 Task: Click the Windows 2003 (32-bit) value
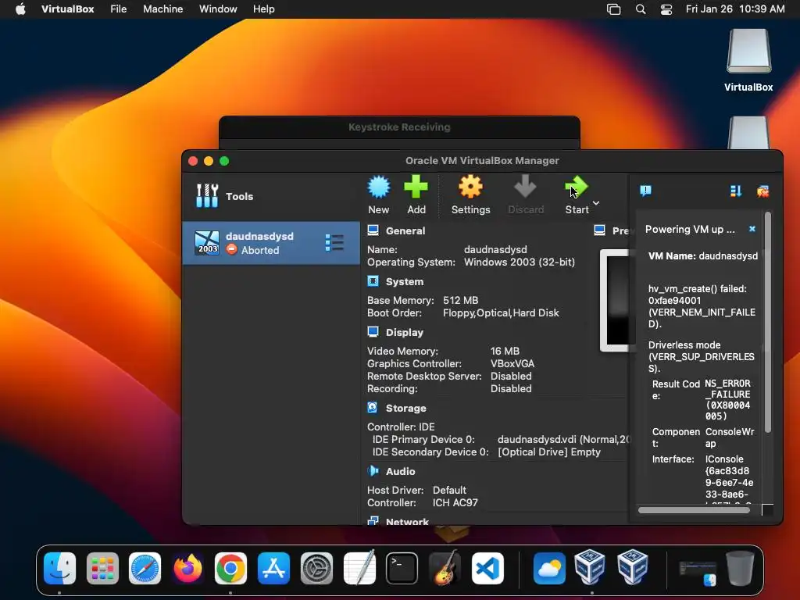click(520, 262)
